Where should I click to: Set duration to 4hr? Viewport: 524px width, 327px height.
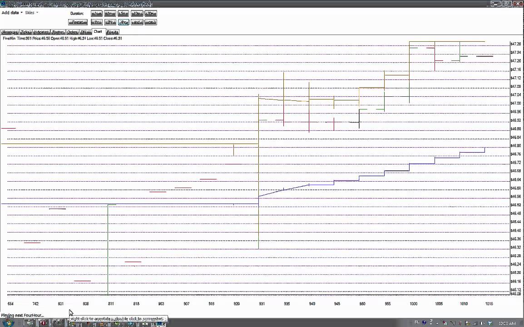124,22
